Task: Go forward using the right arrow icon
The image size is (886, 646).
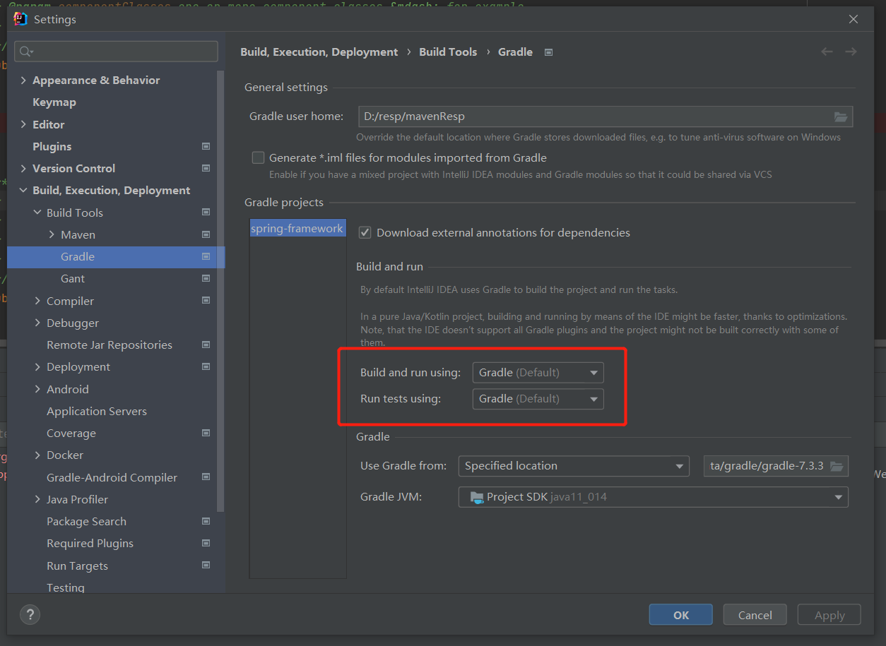Action: (851, 52)
